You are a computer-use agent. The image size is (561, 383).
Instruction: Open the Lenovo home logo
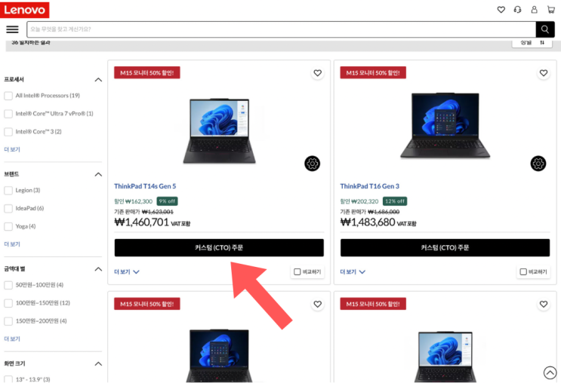[x=24, y=10]
